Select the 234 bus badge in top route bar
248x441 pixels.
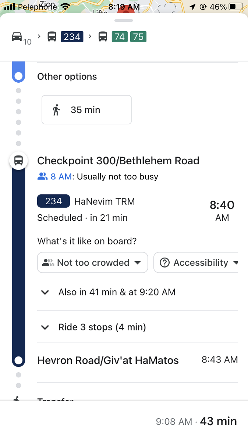[72, 37]
